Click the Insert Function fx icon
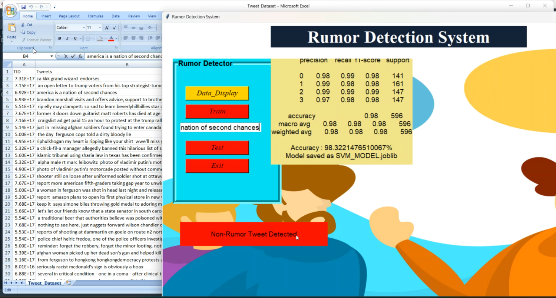The height and width of the screenshot is (298, 556). (81, 56)
